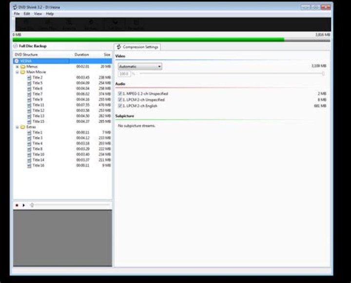Click the gray video preview area

[62, 238]
